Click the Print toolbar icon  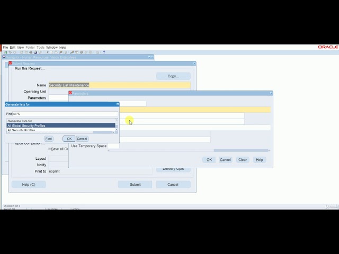[35, 52]
